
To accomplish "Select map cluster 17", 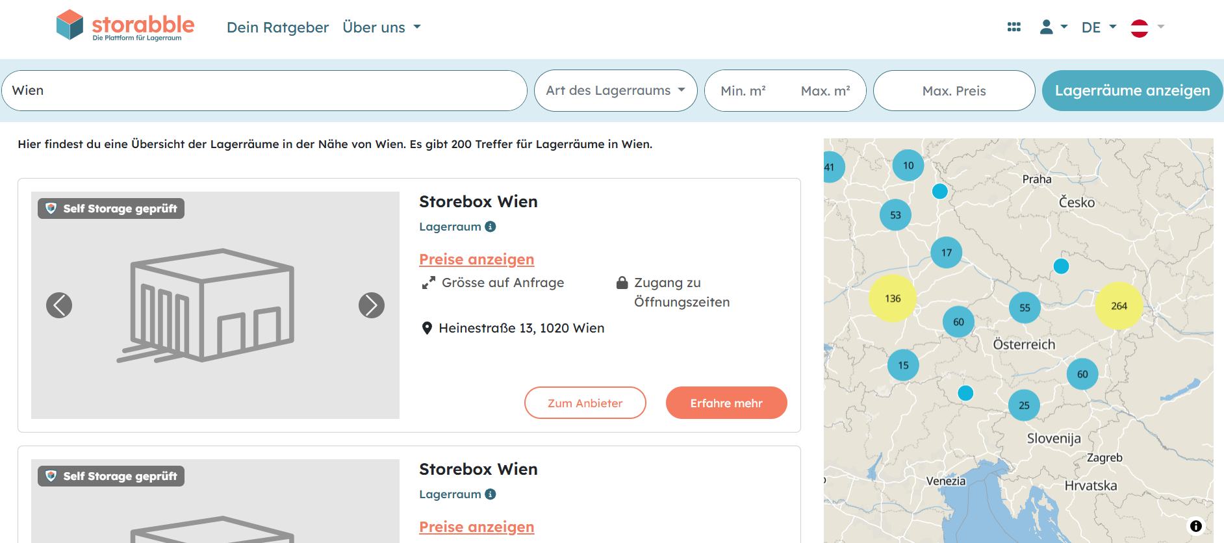I will [947, 253].
